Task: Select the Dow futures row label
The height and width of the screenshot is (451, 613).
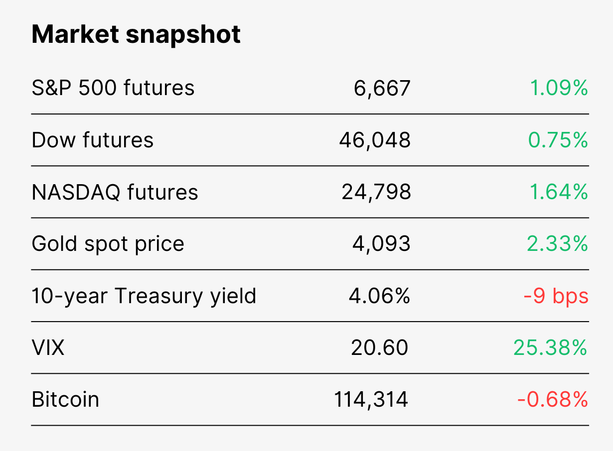Action: pyautogui.click(x=93, y=140)
